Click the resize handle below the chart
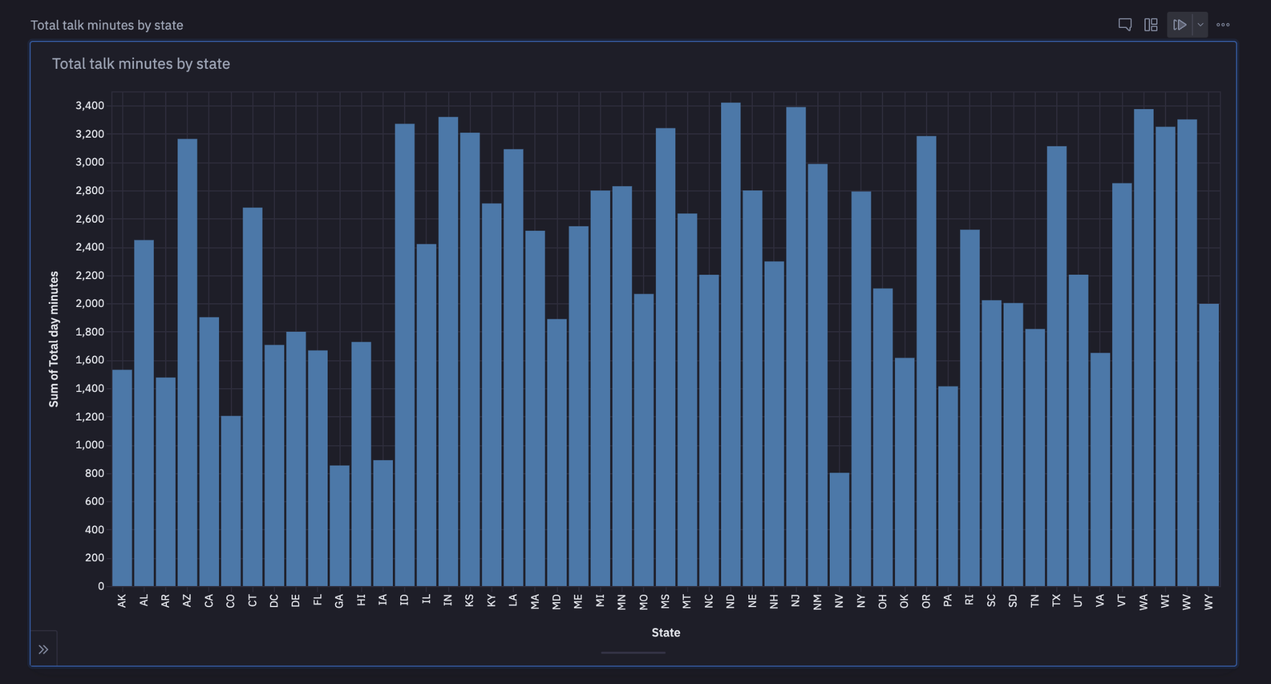 (x=633, y=652)
